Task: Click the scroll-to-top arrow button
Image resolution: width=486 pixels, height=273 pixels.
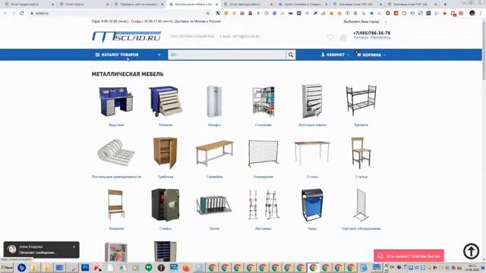Action: click(x=471, y=251)
